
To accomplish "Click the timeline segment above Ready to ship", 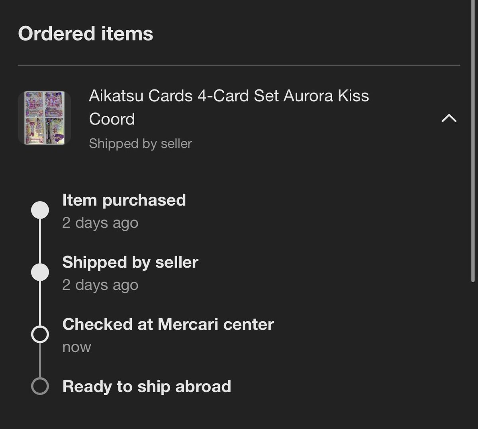I will coord(40,360).
